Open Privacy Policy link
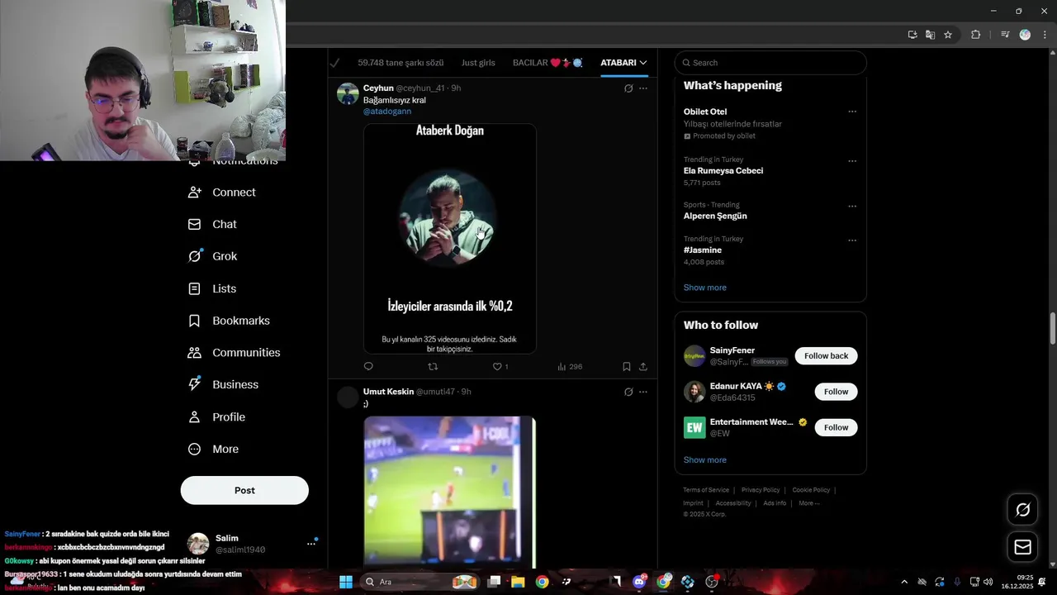Viewport: 1057px width, 595px height. pyautogui.click(x=761, y=490)
